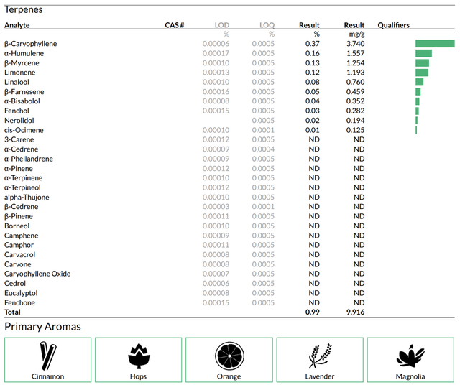Select the cis-Ocimene analyte name
This screenshot has height=385, width=460.
pyautogui.click(x=24, y=130)
